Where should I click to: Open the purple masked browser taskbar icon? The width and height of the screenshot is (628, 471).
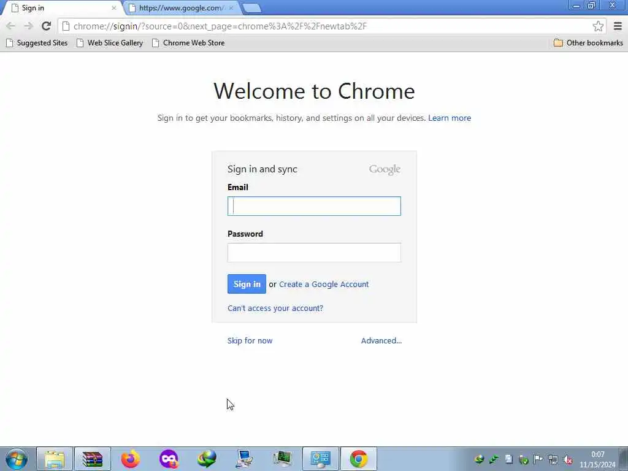(x=169, y=459)
